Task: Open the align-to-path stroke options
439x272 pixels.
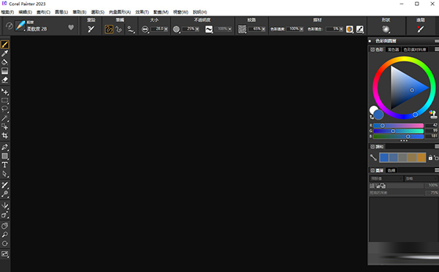Action: click(130, 29)
